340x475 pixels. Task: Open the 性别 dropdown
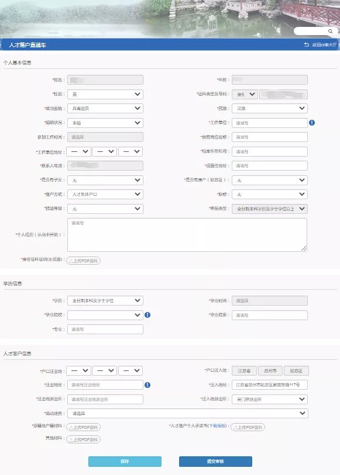pos(105,94)
